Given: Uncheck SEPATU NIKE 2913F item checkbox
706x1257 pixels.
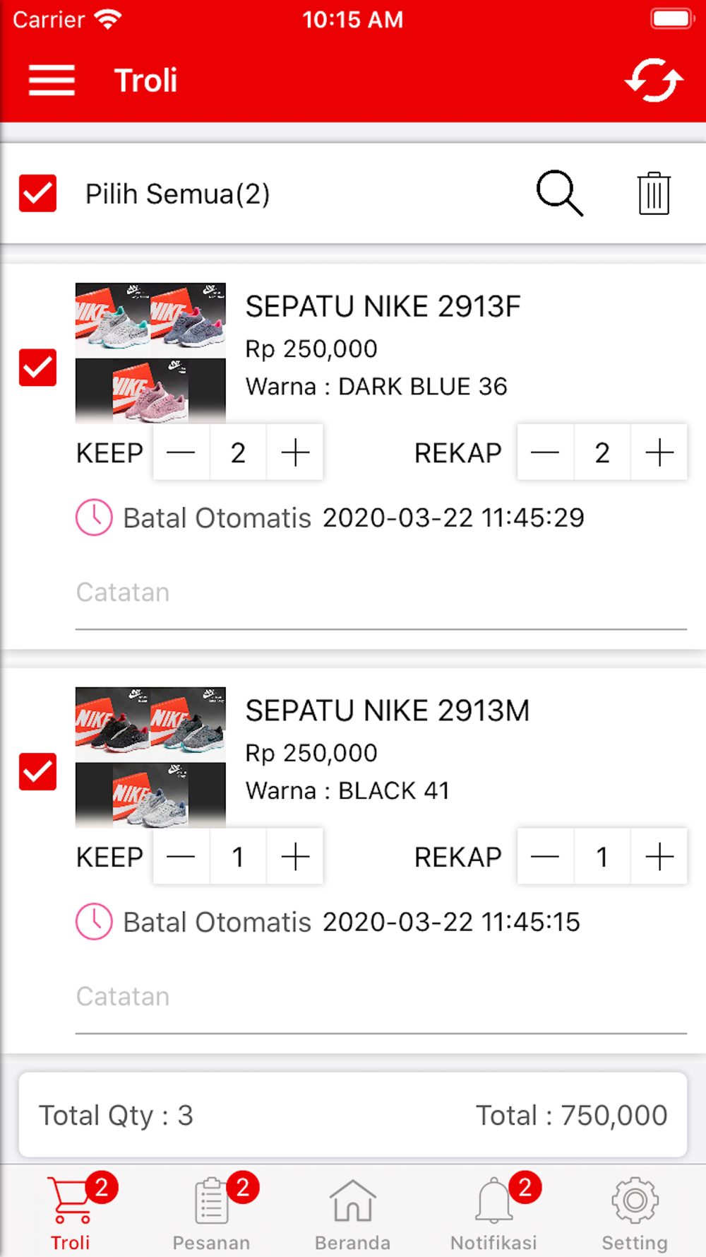Looking at the screenshot, I should coord(38,367).
